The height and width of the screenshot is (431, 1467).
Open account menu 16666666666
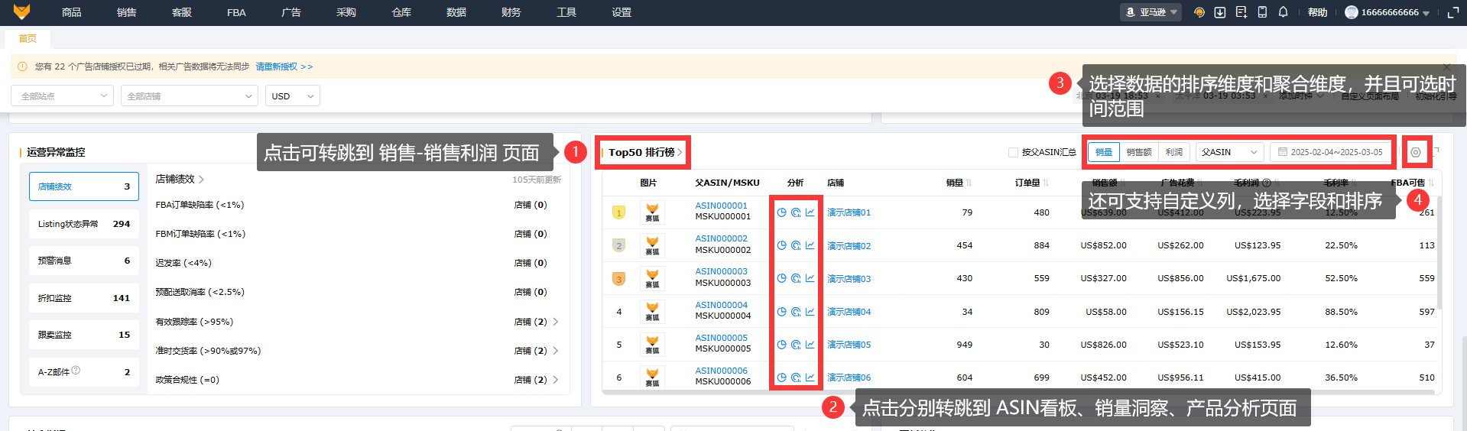[1387, 12]
